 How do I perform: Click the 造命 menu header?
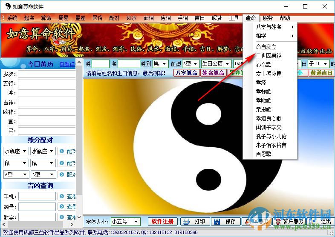[x=251, y=18]
